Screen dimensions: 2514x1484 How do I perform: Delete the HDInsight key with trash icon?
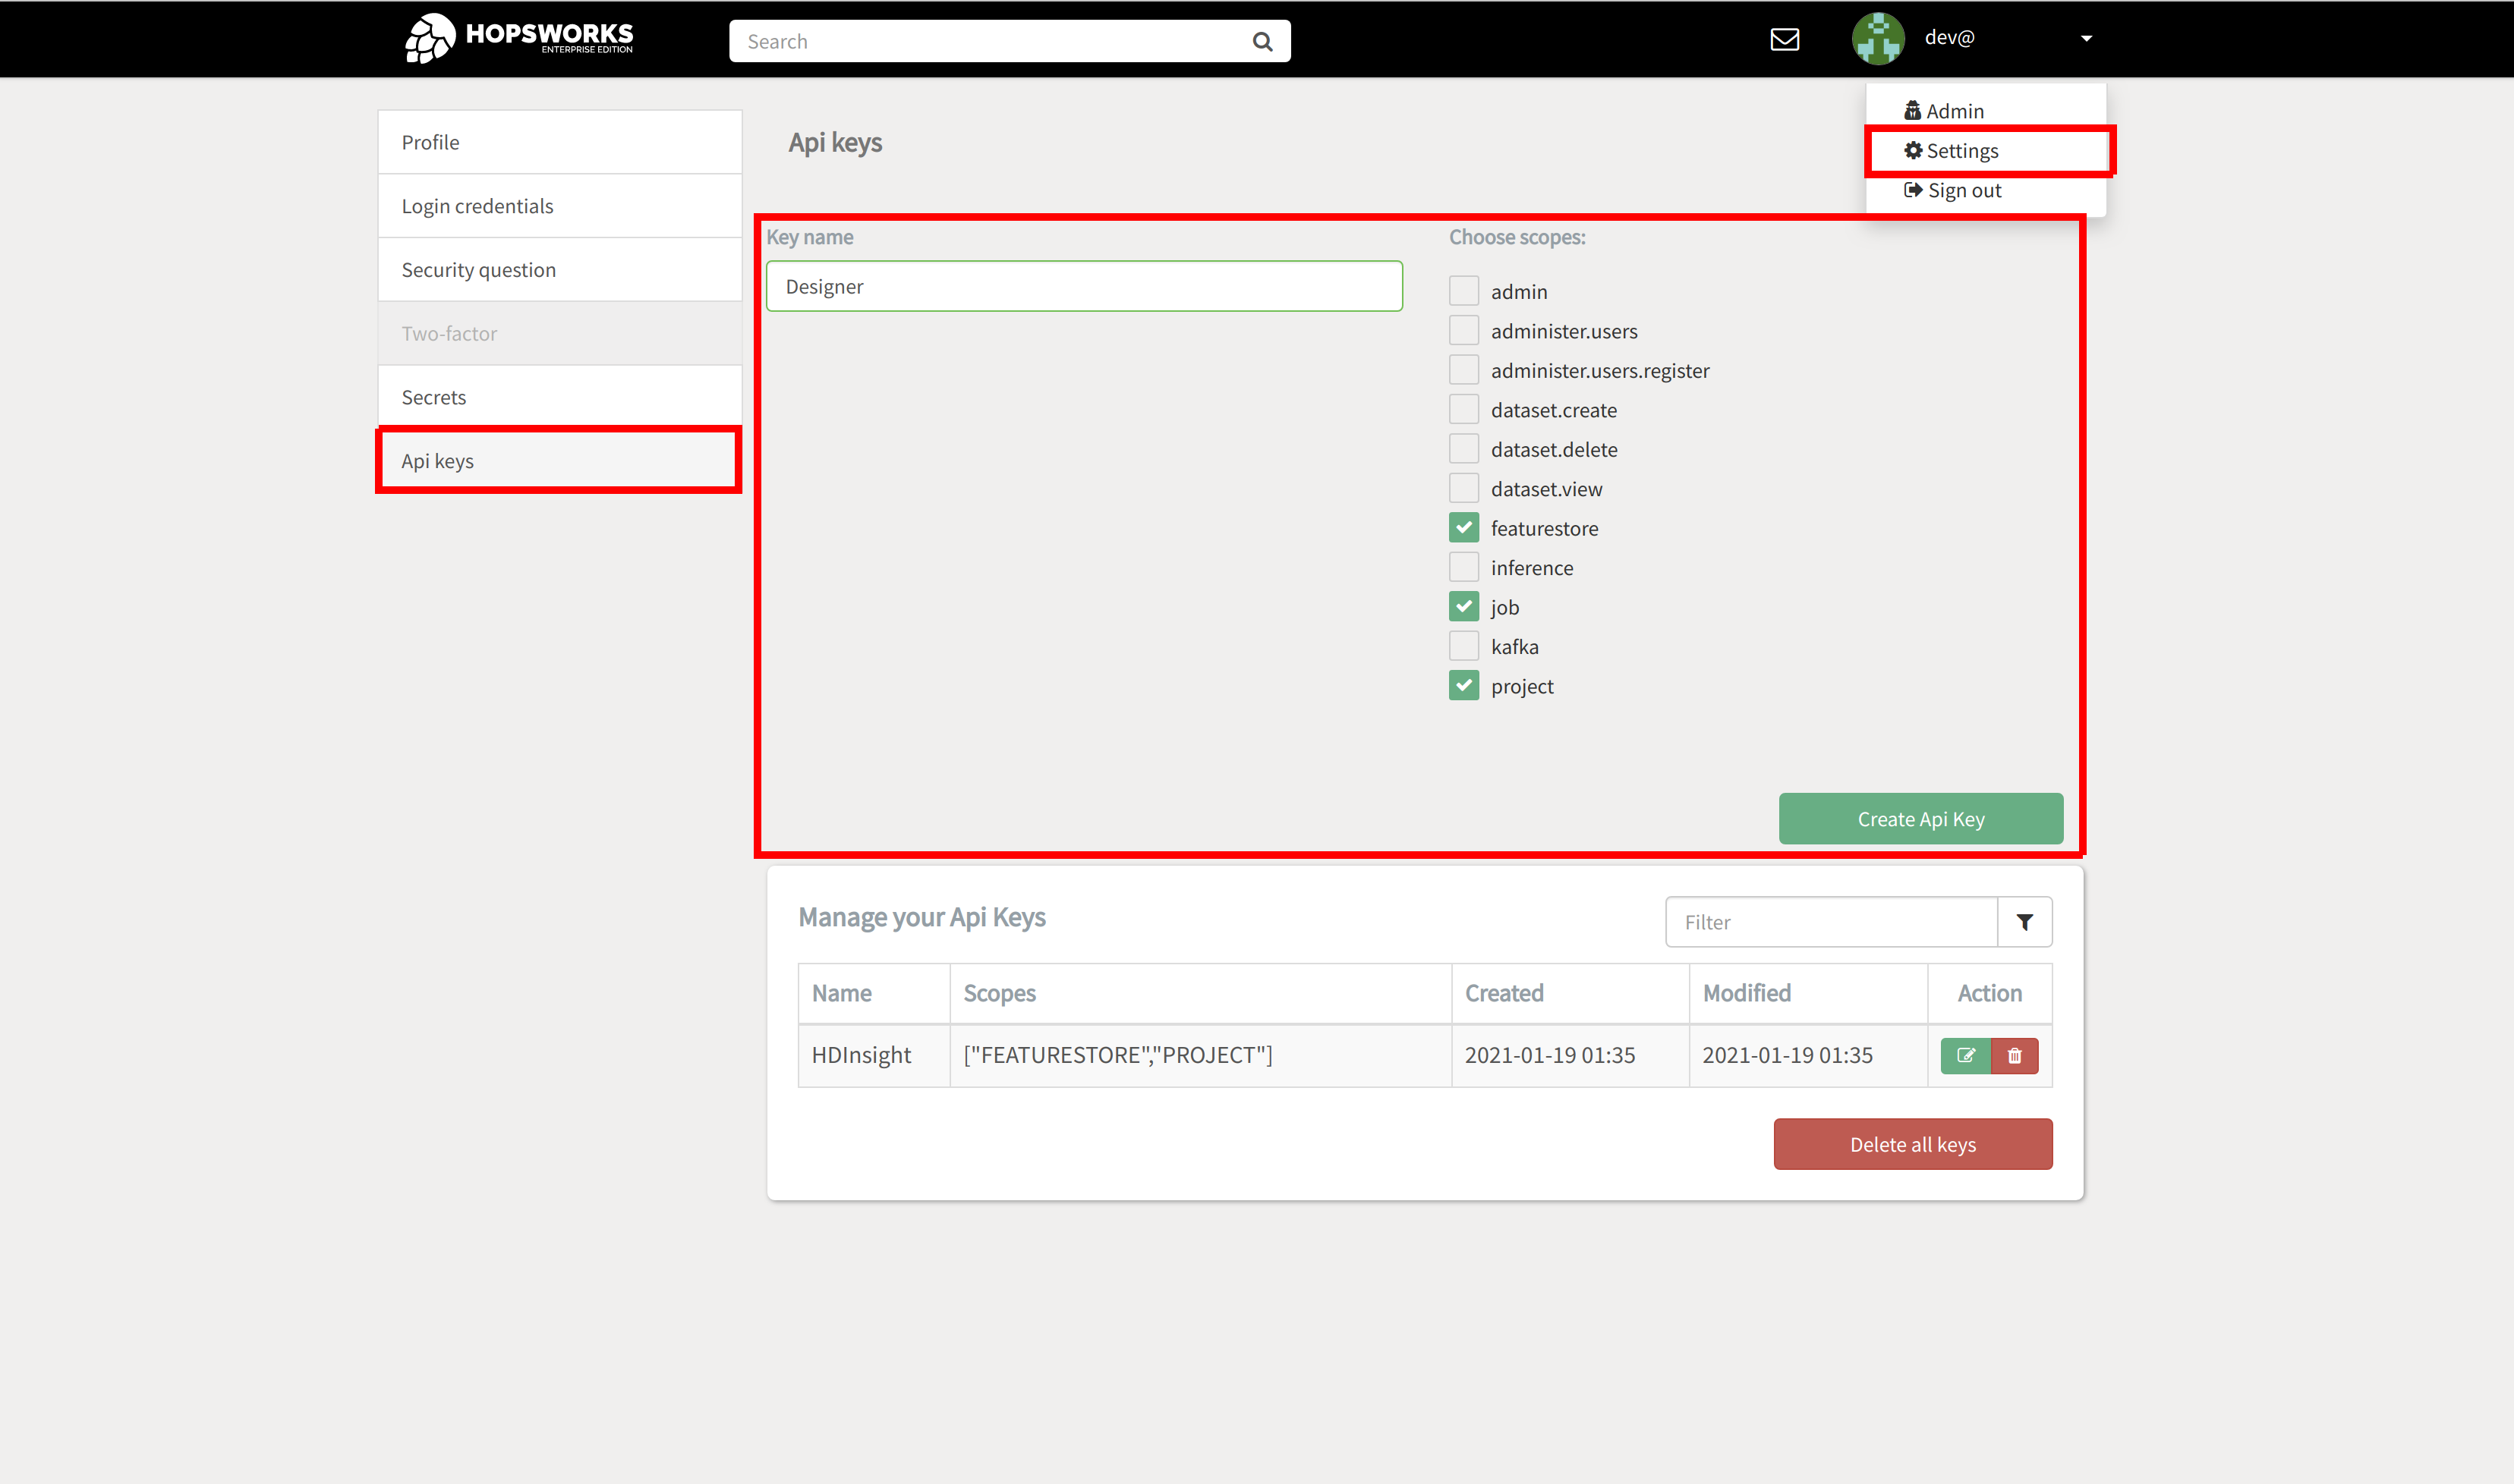pos(2015,1056)
